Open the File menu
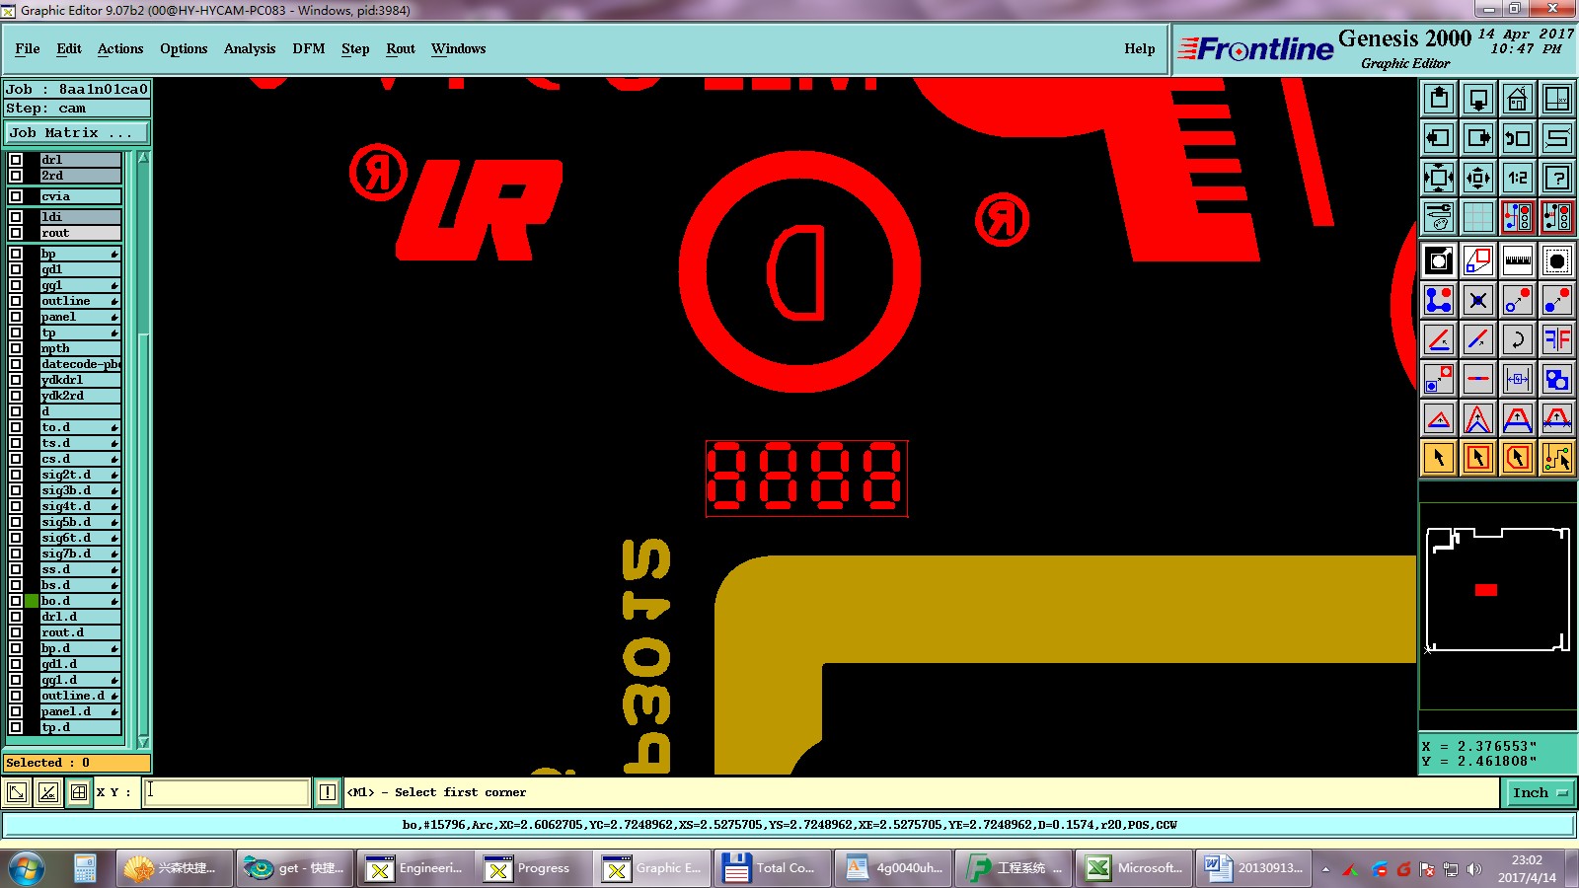The height and width of the screenshot is (888, 1579). coord(28,48)
